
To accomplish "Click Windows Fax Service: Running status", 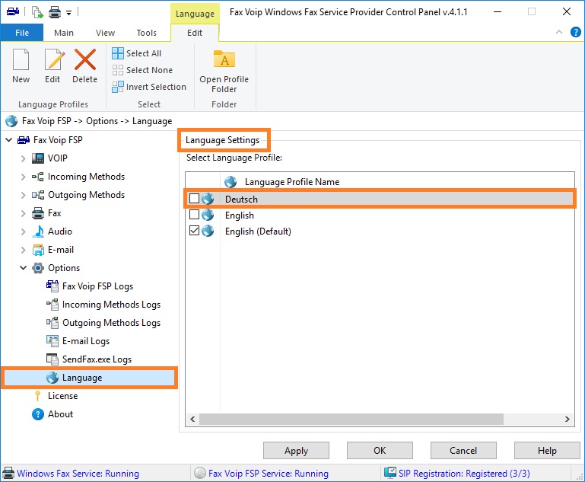I will tap(78, 474).
